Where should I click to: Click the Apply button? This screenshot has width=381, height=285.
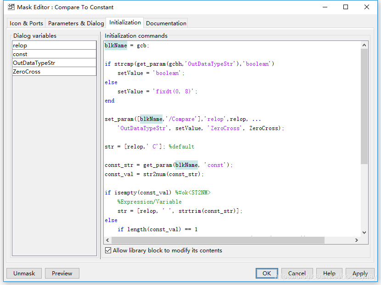tap(360, 274)
